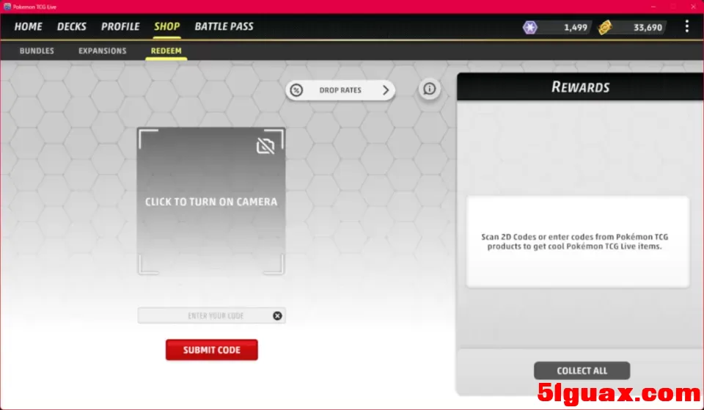
Task: Click the 1,499 crystals balance
Action: coord(575,28)
